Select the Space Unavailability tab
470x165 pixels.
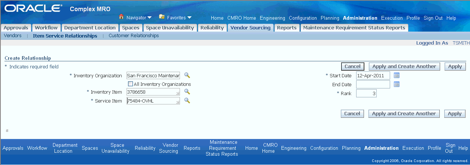click(170, 28)
